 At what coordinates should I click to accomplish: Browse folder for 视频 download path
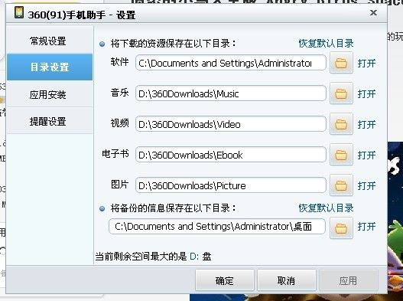coord(341,124)
